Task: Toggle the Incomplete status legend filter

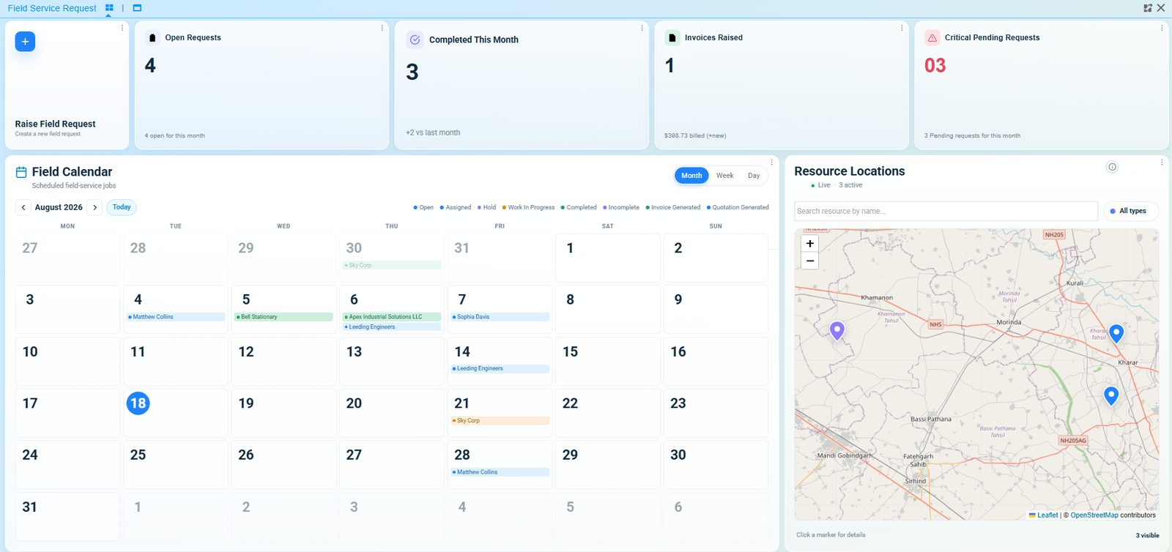Action: pos(621,207)
